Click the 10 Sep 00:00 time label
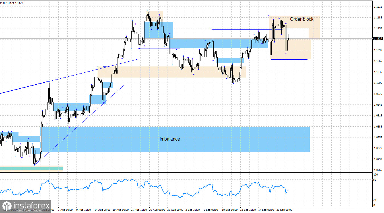 click(230, 210)
